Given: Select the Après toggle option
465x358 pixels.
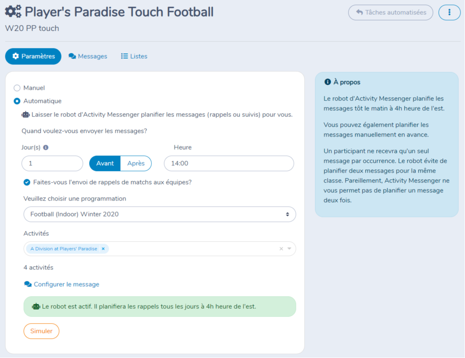Looking at the screenshot, I should 136,163.
